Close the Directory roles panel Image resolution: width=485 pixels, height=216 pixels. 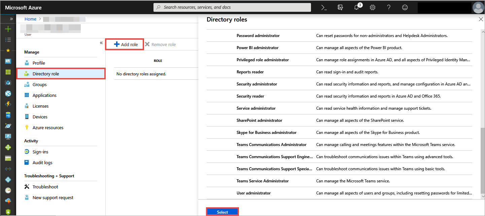pyautogui.click(x=481, y=20)
